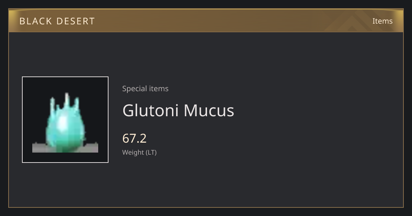The width and height of the screenshot is (412, 216).
Task: Click the gray base under the mucus blob
Action: [65, 148]
